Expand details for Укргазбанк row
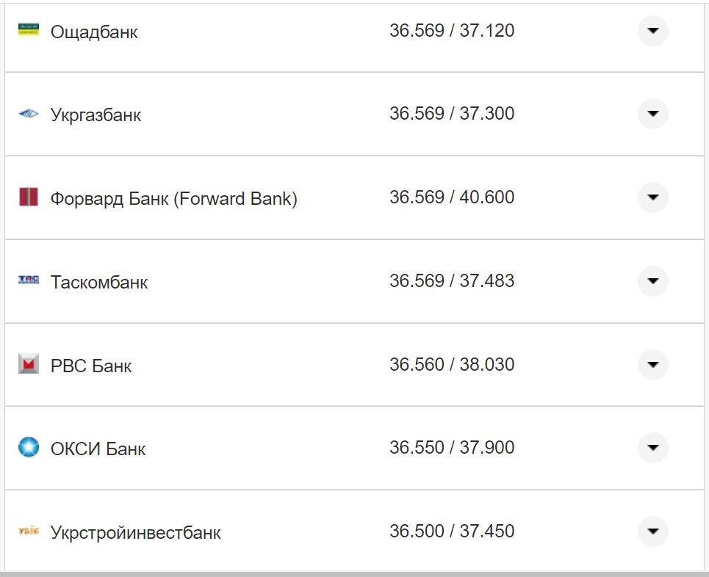 pos(652,114)
